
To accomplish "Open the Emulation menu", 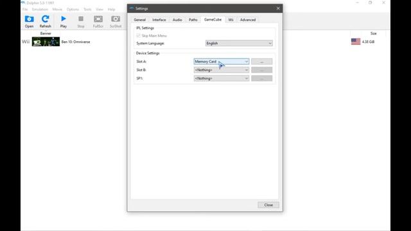I will 40,10.
